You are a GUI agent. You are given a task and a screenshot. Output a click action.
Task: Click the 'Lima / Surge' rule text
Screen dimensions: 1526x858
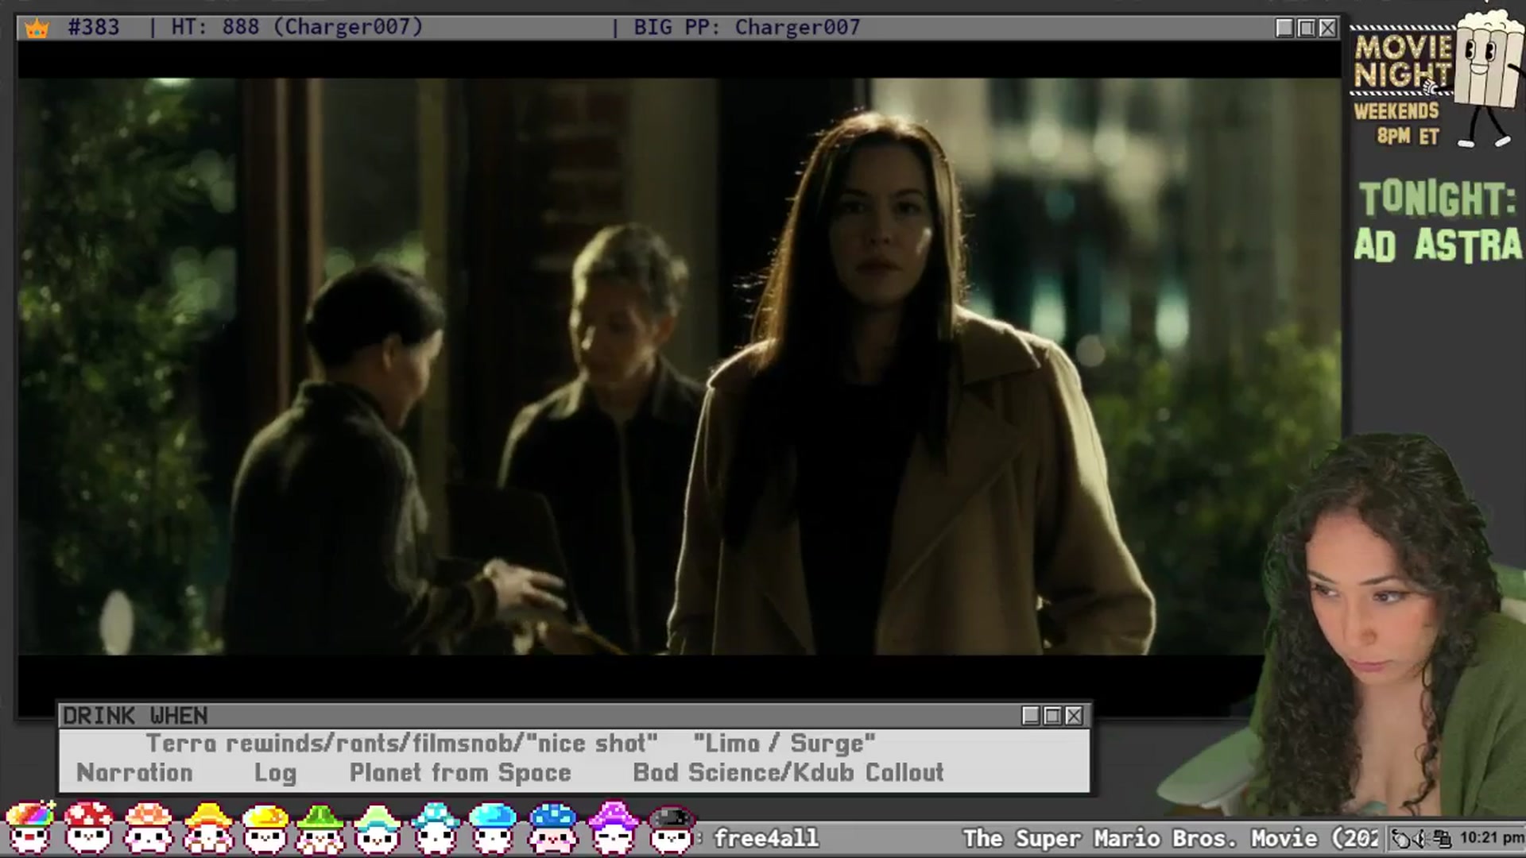point(784,744)
